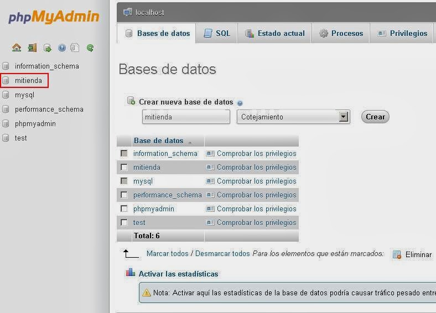The height and width of the screenshot is (313, 436).
Task: Click Desmarcar todos link
Action: coord(222,253)
